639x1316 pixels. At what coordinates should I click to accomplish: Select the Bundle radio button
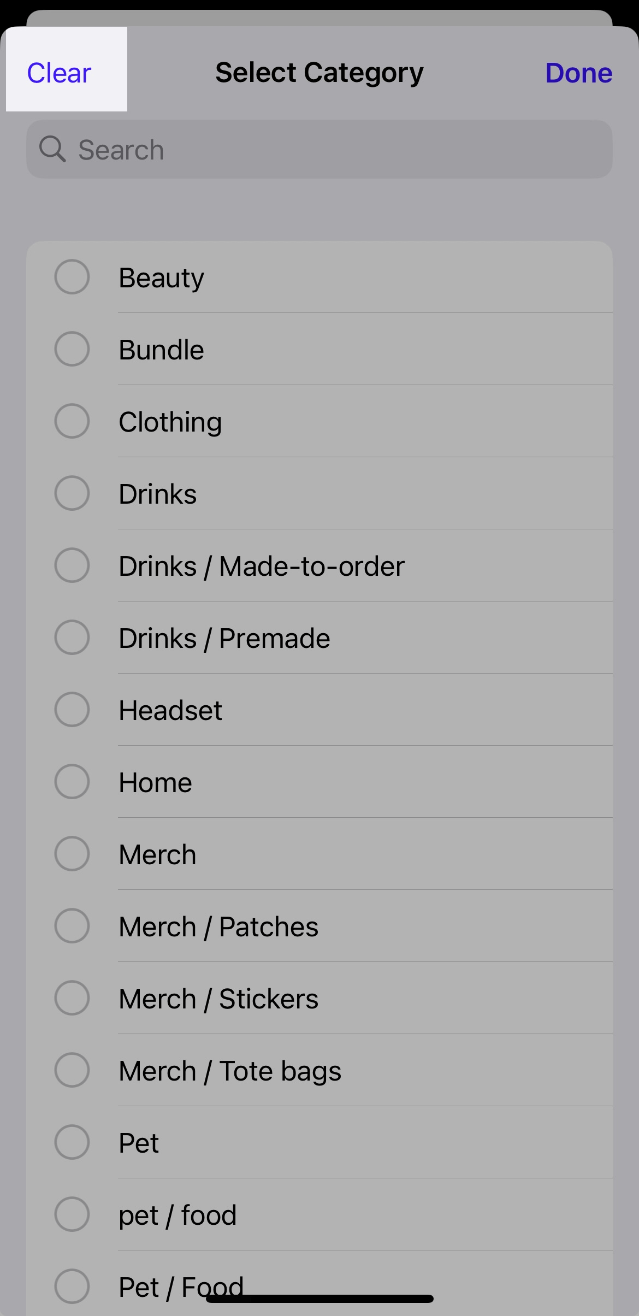pyautogui.click(x=72, y=349)
